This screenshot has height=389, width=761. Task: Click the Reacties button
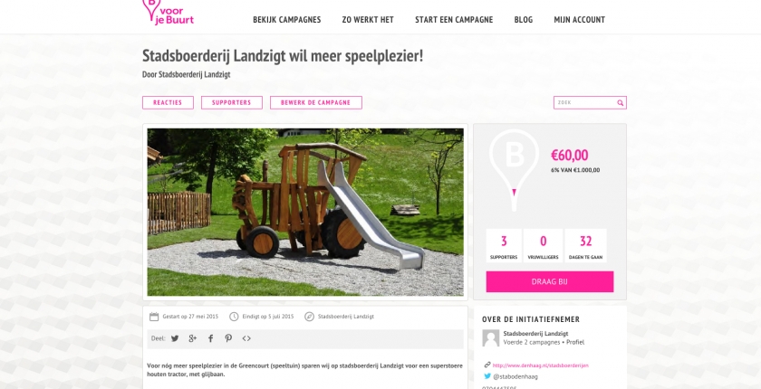click(168, 103)
